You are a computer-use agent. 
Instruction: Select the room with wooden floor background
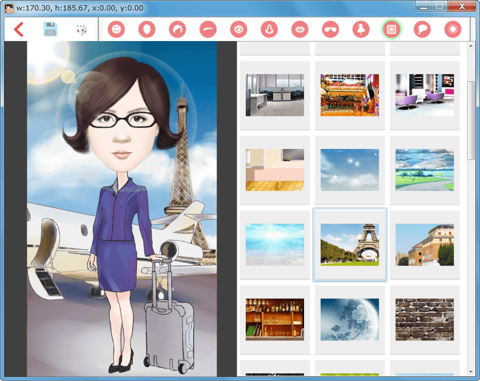(x=275, y=170)
